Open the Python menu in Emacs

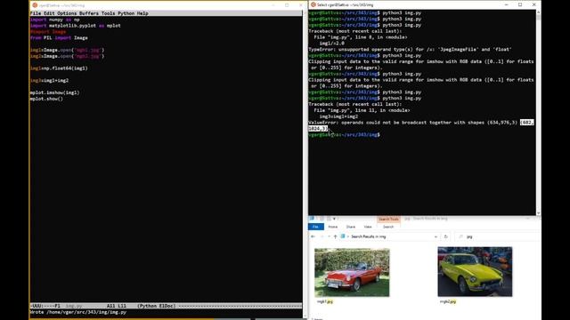pyautogui.click(x=126, y=13)
